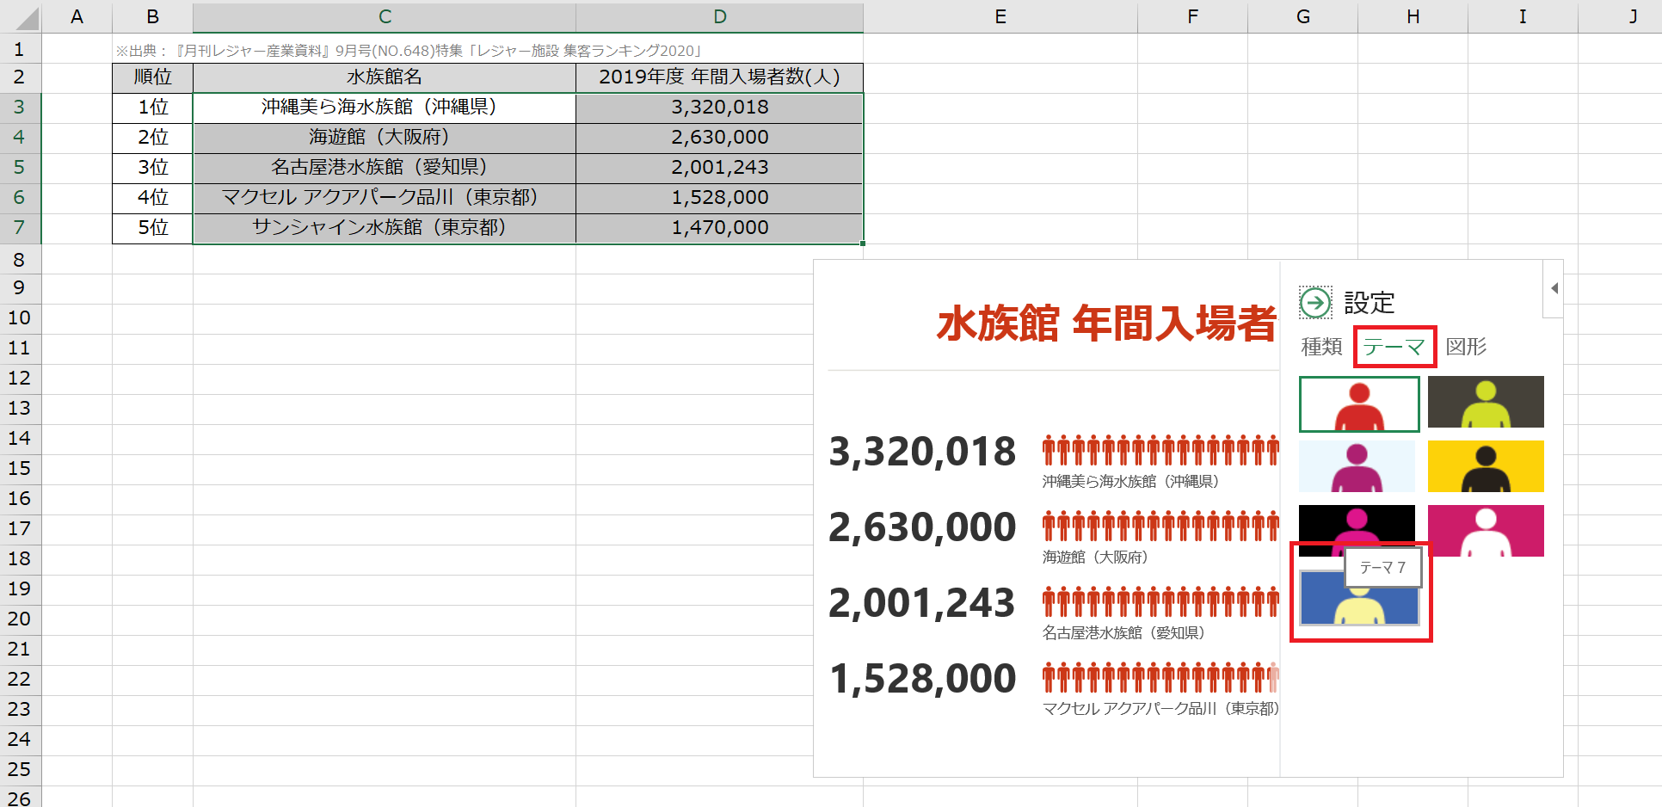Pick the white person on magenta theme
The height and width of the screenshot is (807, 1662).
1486,531
